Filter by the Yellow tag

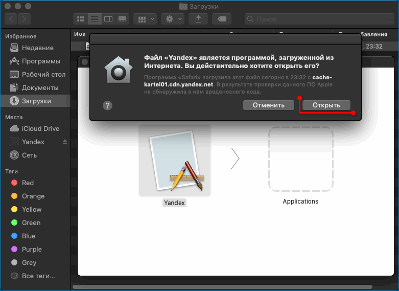pyautogui.click(x=35, y=209)
